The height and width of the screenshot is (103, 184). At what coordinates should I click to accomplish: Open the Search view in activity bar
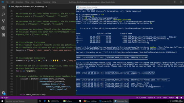pos(3,14)
